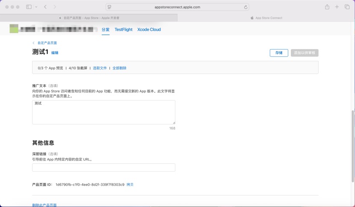Open the Xcode Cloud section
The height and width of the screenshot is (207, 355).
tap(149, 30)
